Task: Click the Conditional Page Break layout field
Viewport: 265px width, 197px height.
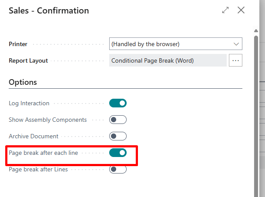Action: pos(168,60)
